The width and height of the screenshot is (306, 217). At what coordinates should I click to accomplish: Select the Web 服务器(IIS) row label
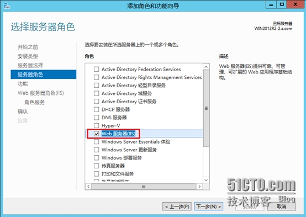(x=118, y=134)
